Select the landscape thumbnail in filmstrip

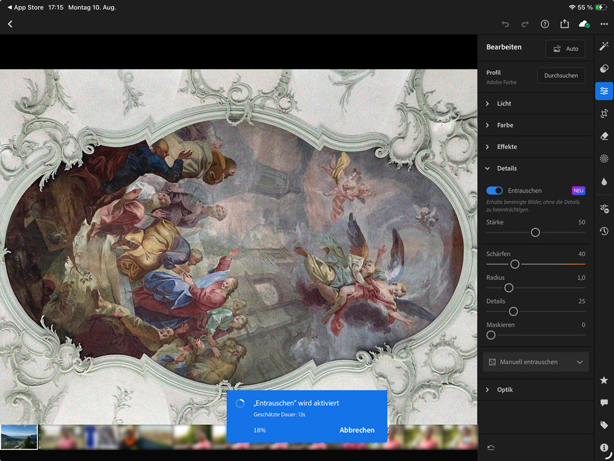[19, 437]
